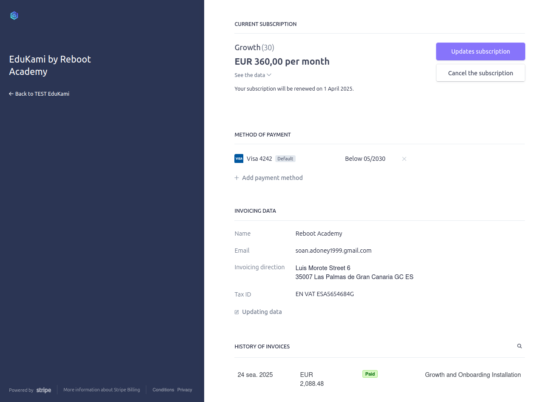The image size is (550, 402).
Task: Click the Visa card brand icon
Action: coord(239,159)
